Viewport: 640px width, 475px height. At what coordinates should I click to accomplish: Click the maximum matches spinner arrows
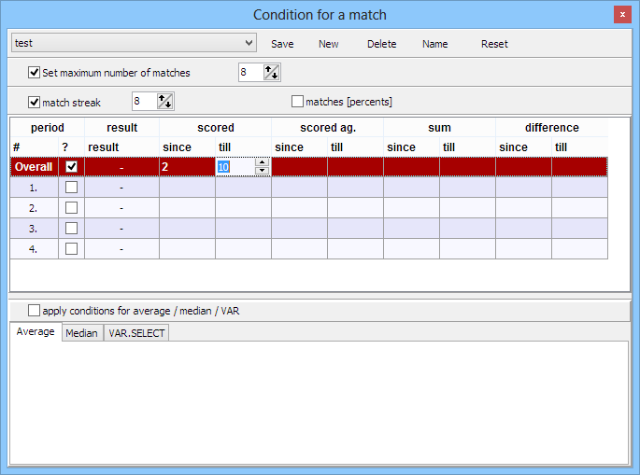(x=272, y=73)
